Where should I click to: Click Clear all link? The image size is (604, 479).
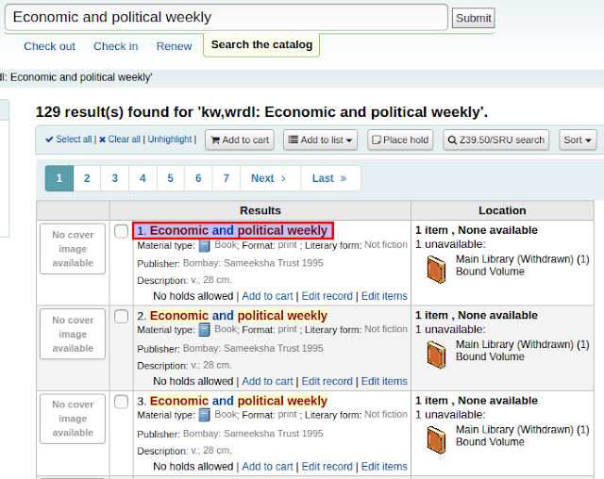pos(124,140)
